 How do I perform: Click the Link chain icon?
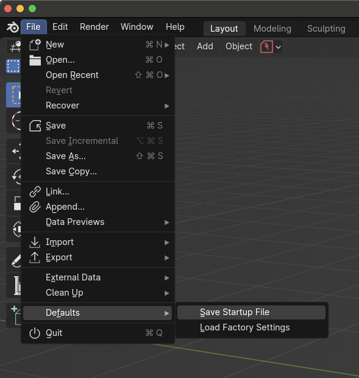pyautogui.click(x=35, y=191)
